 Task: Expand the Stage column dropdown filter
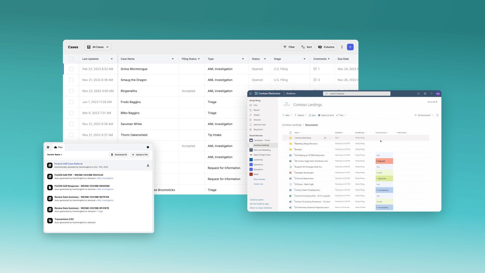pos(304,59)
